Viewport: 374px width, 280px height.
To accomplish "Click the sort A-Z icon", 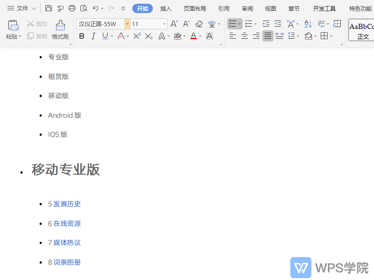I will (309, 24).
